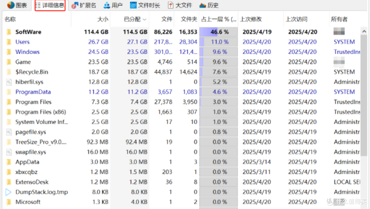The height and width of the screenshot is (209, 370).
Task: Select the ExtensoDesk folder icon
Action: coord(9,182)
